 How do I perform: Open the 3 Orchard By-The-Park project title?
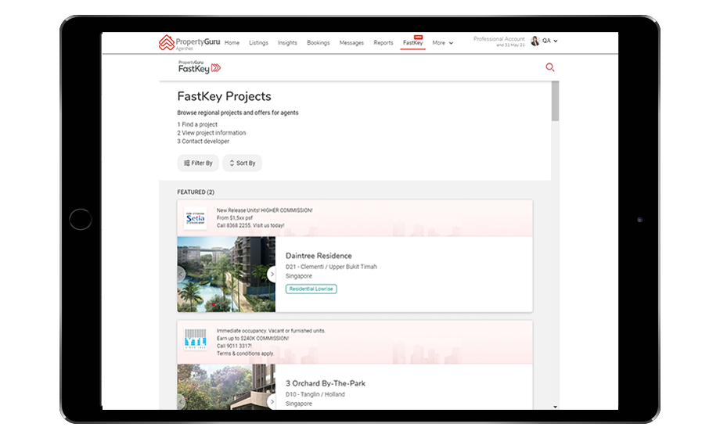coord(326,383)
